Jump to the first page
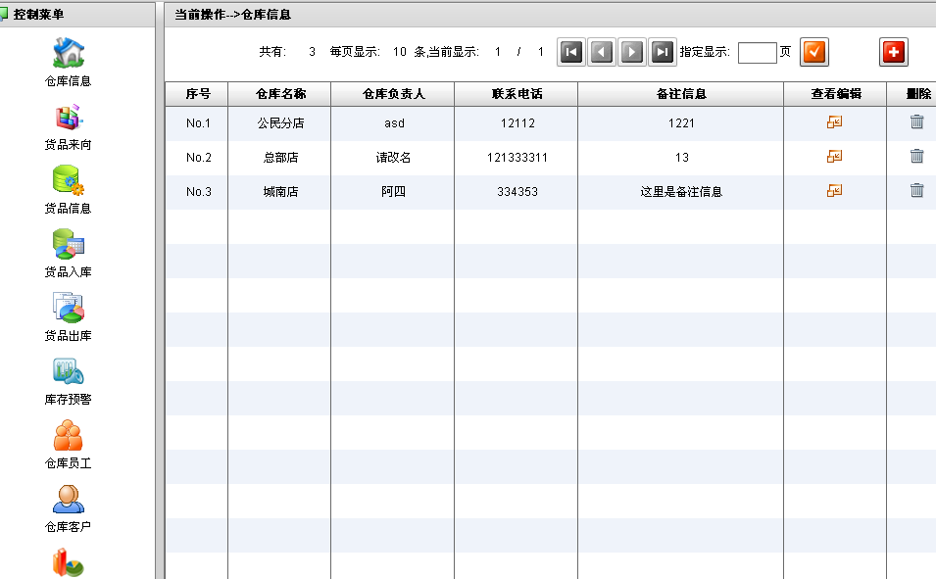Viewport: 936px width, 579px height. [571, 52]
